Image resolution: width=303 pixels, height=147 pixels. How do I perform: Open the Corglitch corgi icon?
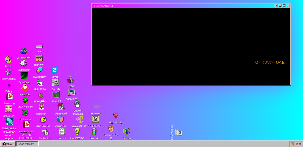[41, 107]
